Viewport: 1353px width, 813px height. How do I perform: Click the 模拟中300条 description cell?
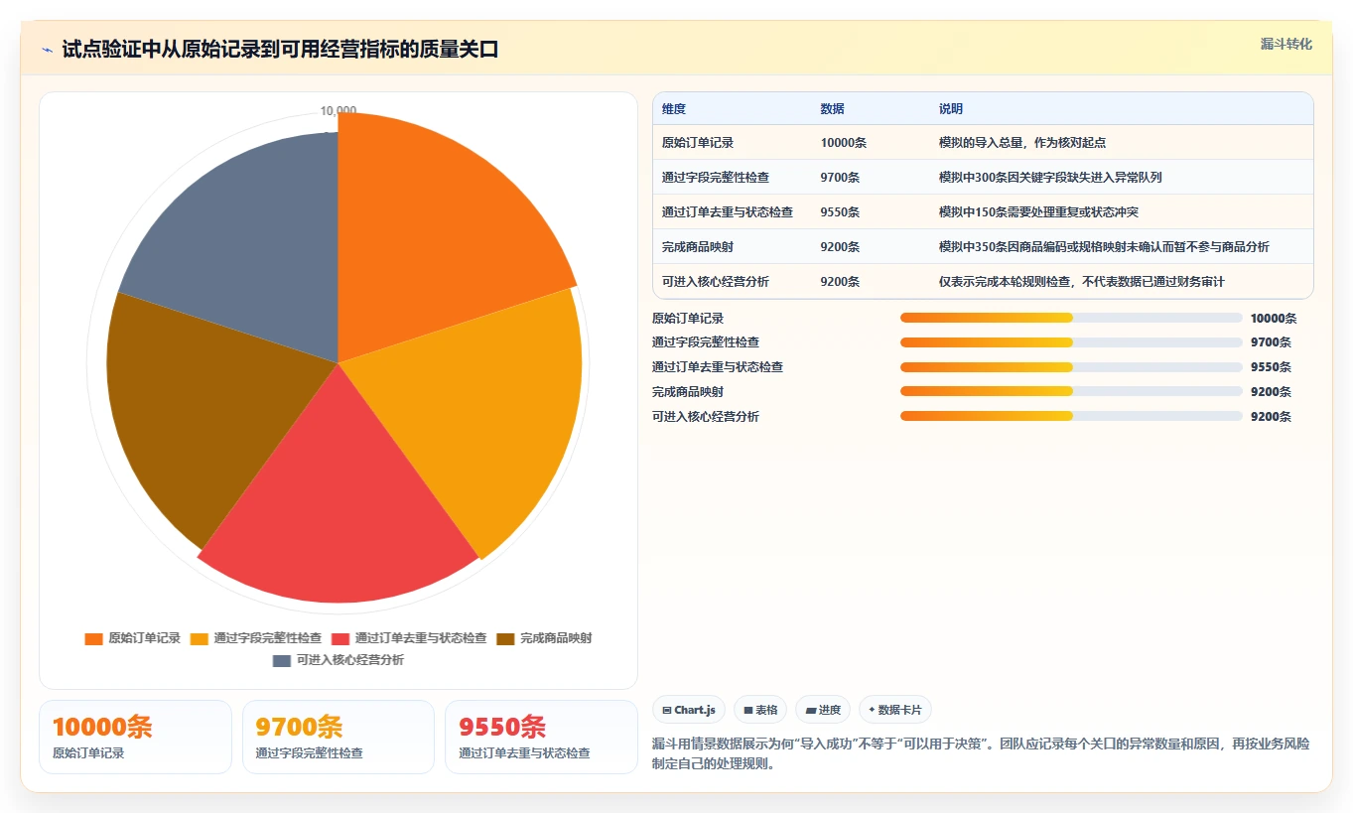(1050, 178)
